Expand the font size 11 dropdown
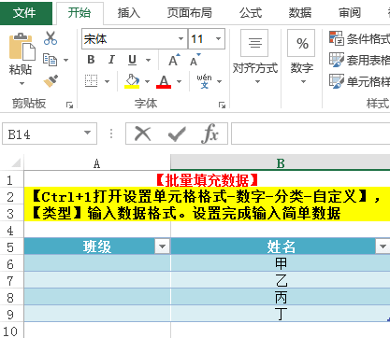Screen dimensions: 390x338 pyautogui.click(x=218, y=39)
